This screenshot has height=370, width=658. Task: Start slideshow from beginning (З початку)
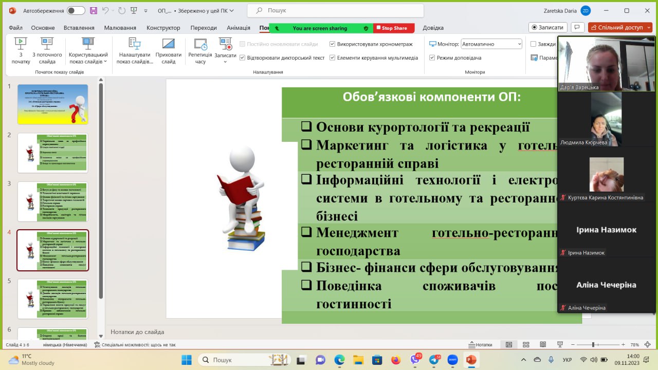pyautogui.click(x=21, y=50)
